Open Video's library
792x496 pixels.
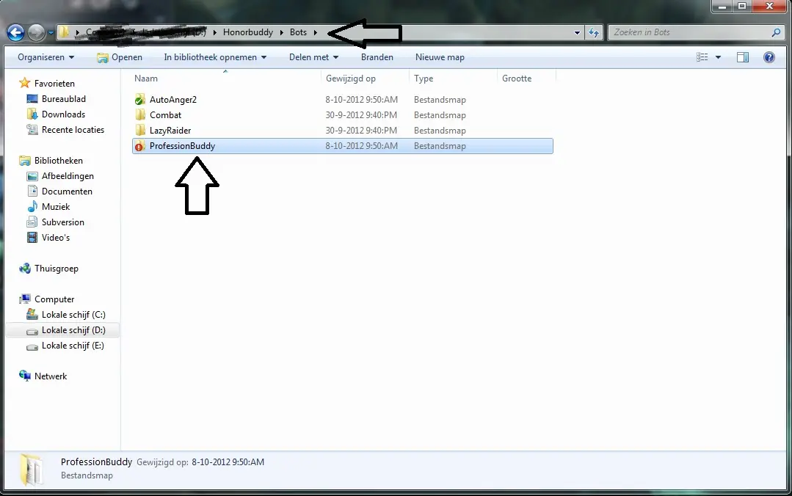56,238
